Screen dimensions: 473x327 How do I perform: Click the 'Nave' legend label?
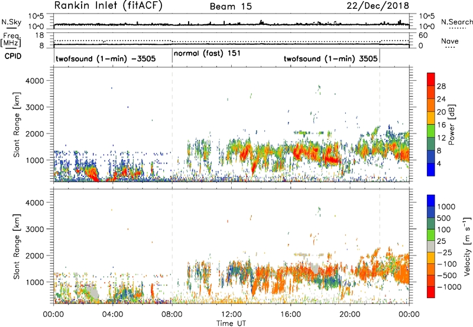(x=449, y=41)
